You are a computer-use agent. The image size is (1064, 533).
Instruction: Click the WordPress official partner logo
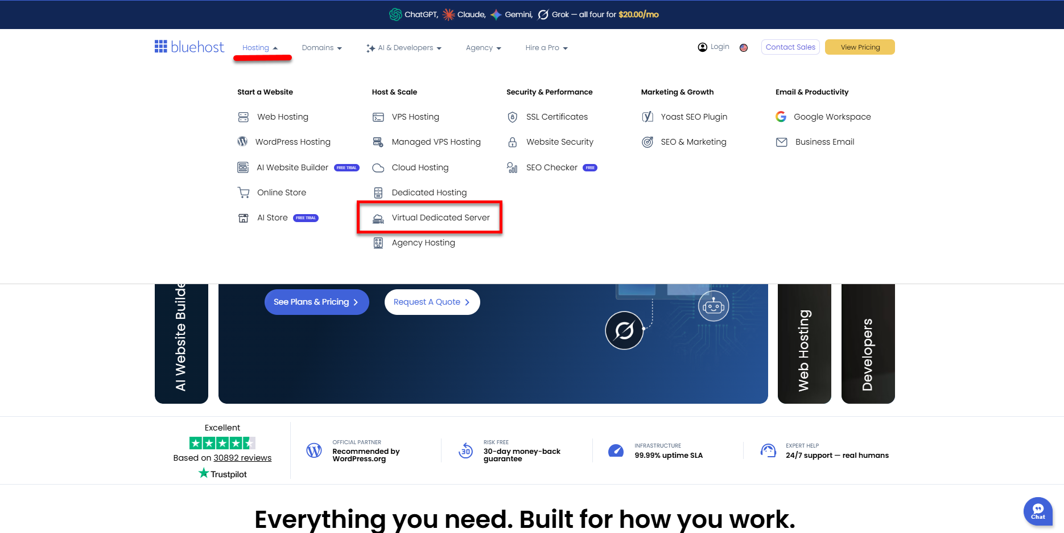coord(314,450)
